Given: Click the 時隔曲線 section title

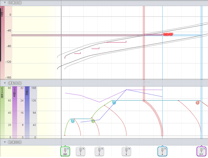Looking at the screenshot, I should (x=15, y=3).
